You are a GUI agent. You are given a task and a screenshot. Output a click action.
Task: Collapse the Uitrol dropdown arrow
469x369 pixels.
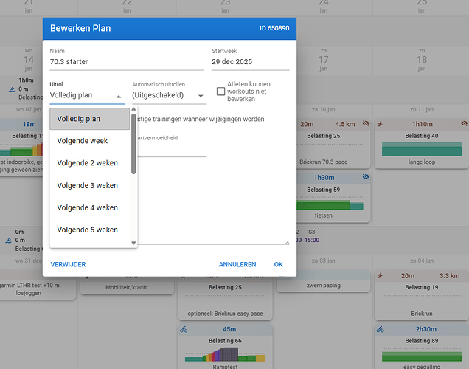coord(119,96)
